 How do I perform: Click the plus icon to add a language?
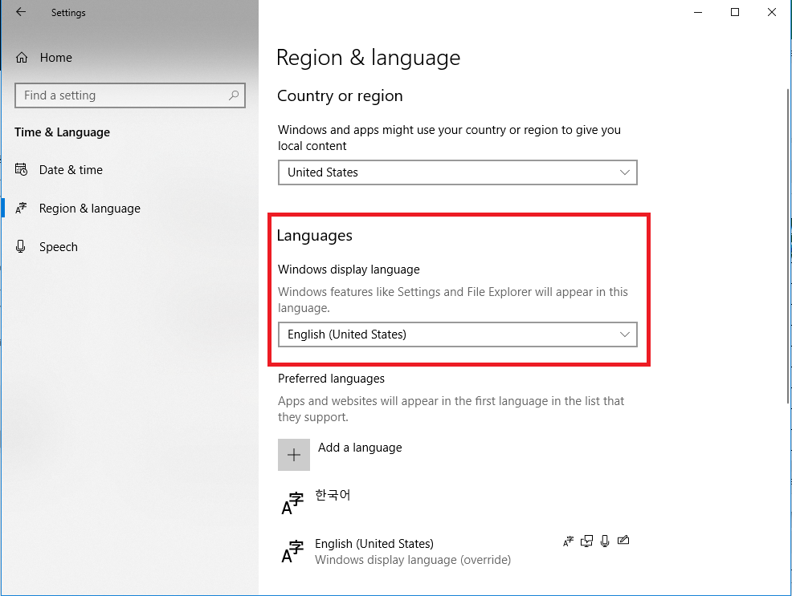(x=294, y=455)
